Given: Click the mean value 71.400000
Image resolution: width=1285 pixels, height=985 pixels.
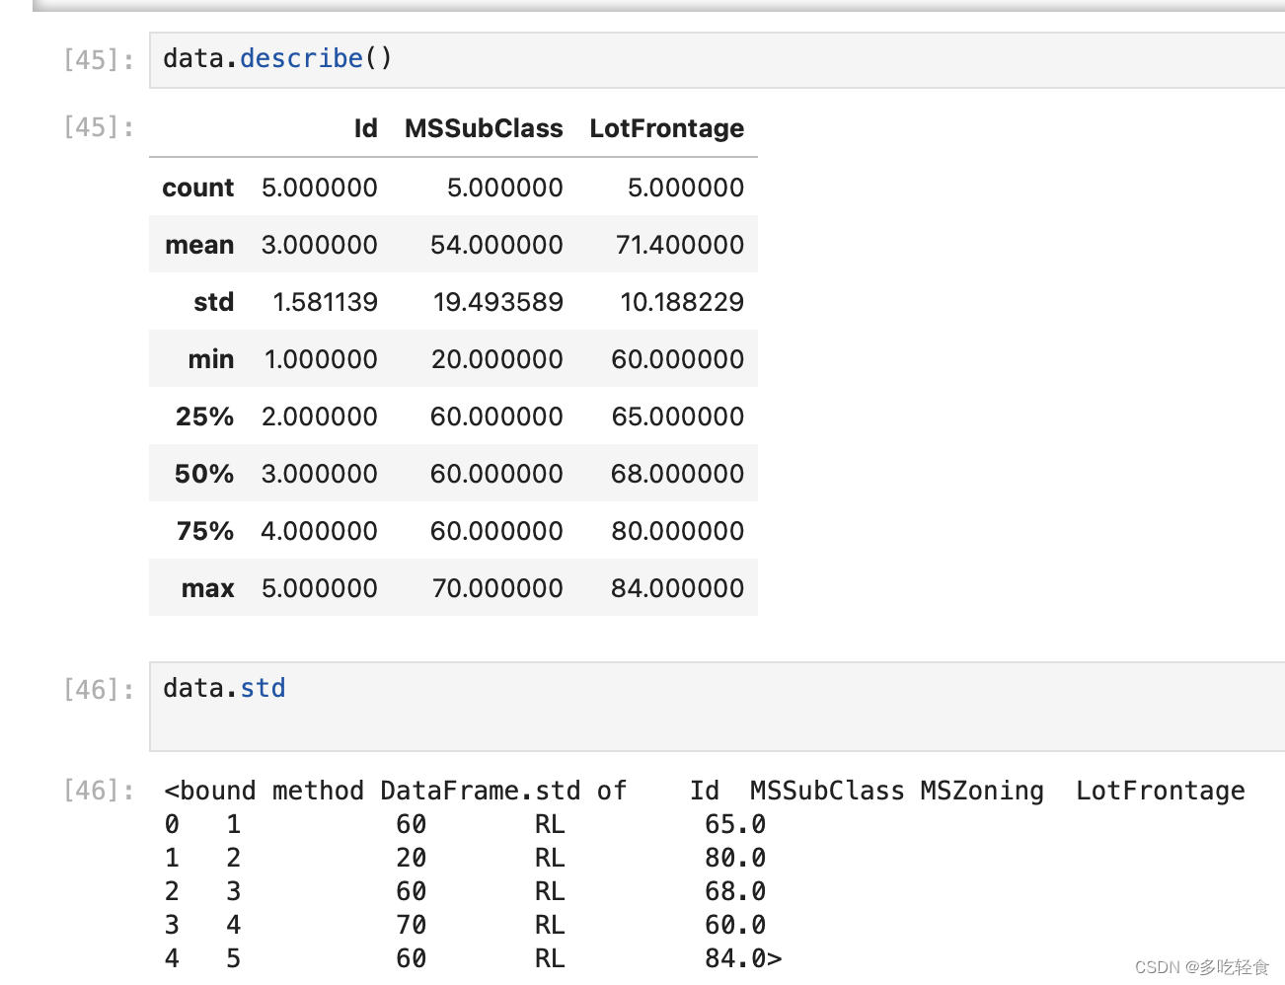Looking at the screenshot, I should [680, 245].
